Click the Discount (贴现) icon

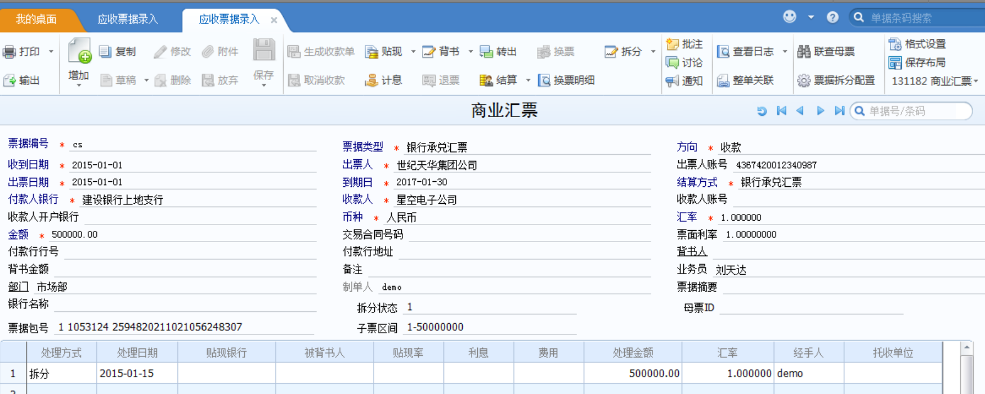(x=371, y=52)
